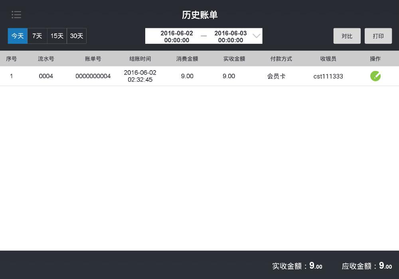Switch to the 7天 filter
The height and width of the screenshot is (279, 399).
pyautogui.click(x=37, y=36)
